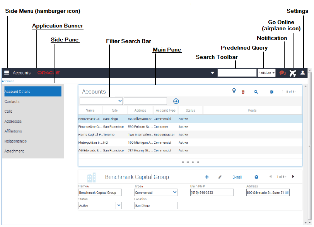Click the Accounts list magnifier search icon
The width and height of the screenshot is (314, 227).
click(x=256, y=92)
